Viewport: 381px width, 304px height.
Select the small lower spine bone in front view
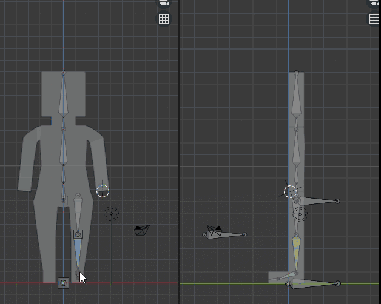[64, 174]
